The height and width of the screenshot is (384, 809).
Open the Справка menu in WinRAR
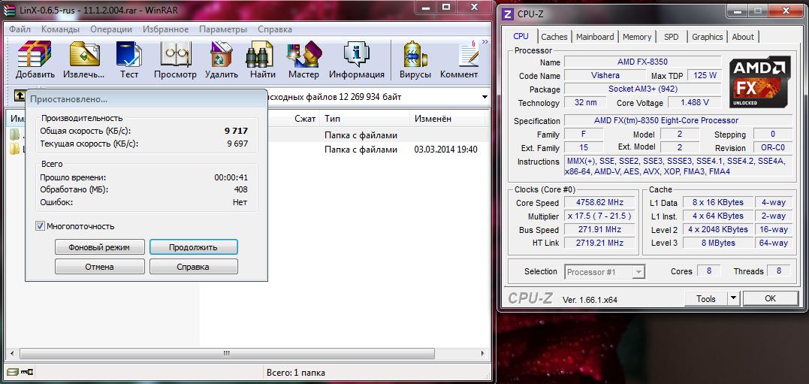coord(274,29)
